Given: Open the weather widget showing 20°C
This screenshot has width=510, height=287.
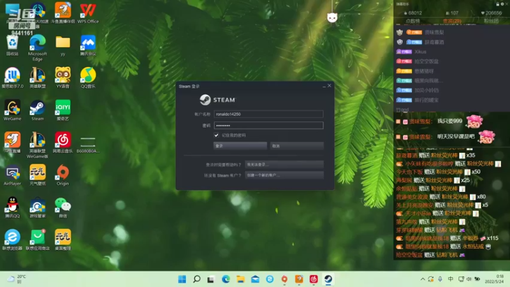Looking at the screenshot, I should [x=17, y=279].
